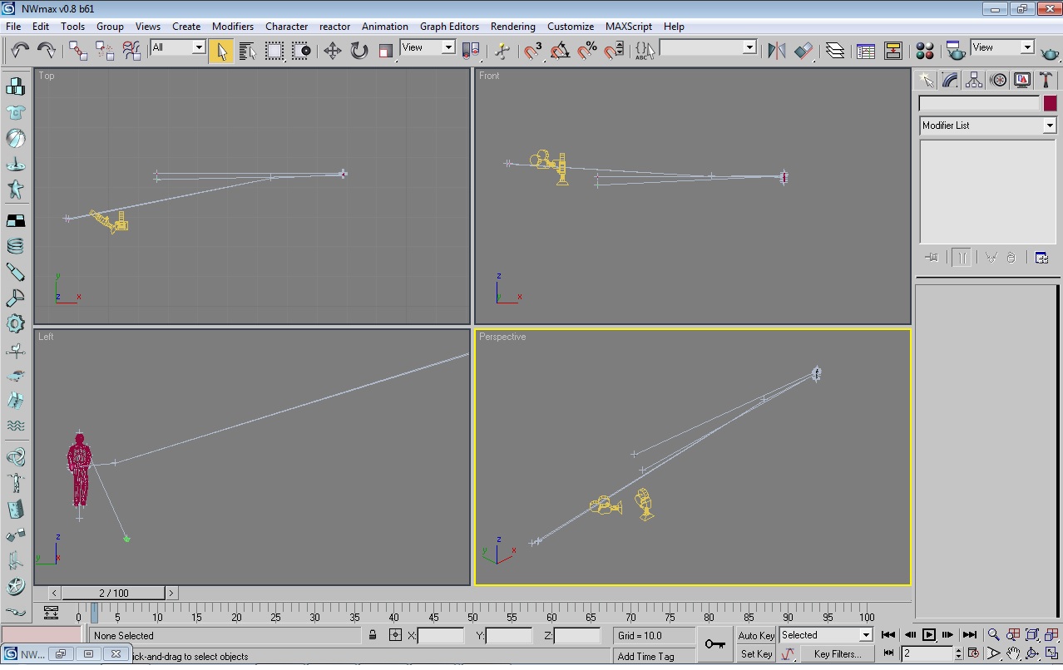
Task: Open Schematic View
Action: click(x=892, y=51)
